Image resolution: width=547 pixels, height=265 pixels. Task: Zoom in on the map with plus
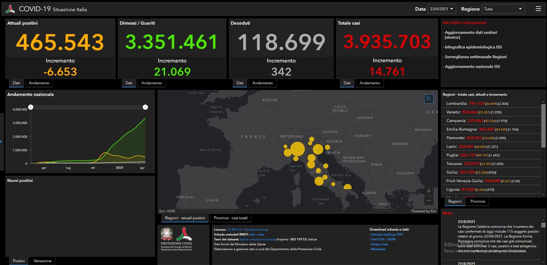tap(429, 191)
